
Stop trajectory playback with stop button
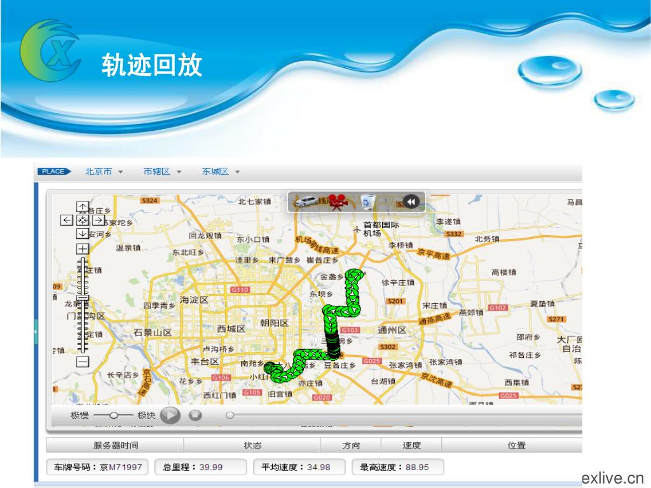(x=195, y=415)
